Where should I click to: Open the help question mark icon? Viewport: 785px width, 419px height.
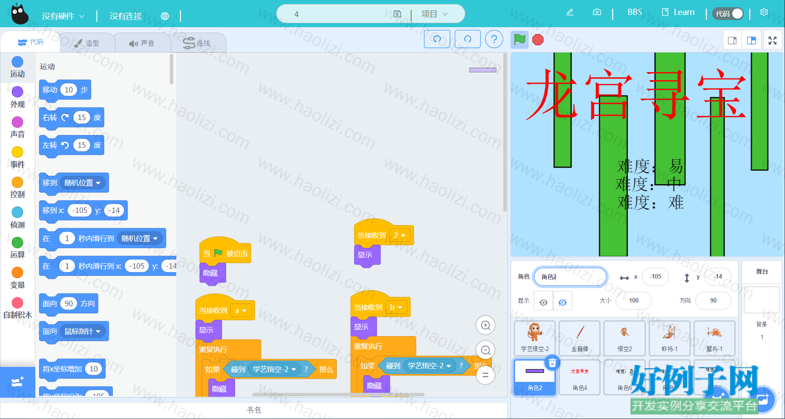point(494,39)
